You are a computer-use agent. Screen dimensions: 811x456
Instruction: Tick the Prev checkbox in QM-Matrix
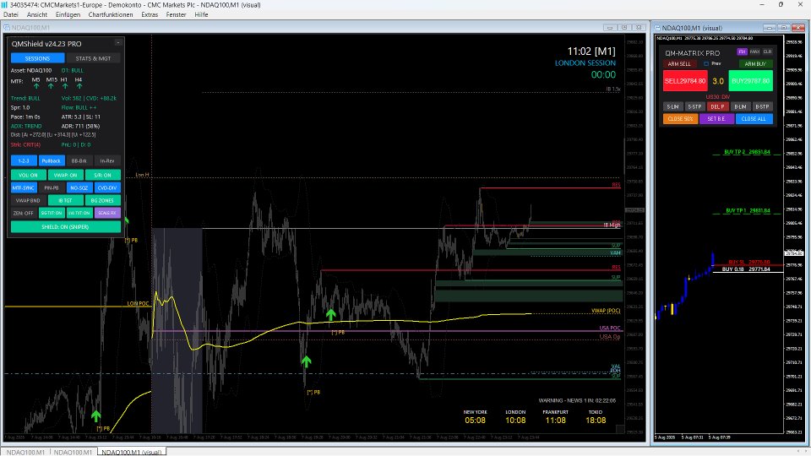[706, 63]
